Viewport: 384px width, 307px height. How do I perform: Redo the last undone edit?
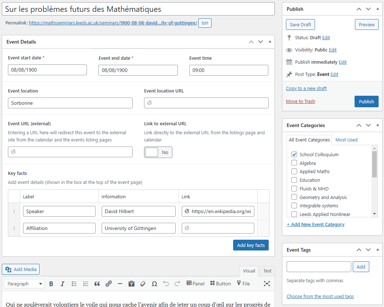click(177, 284)
